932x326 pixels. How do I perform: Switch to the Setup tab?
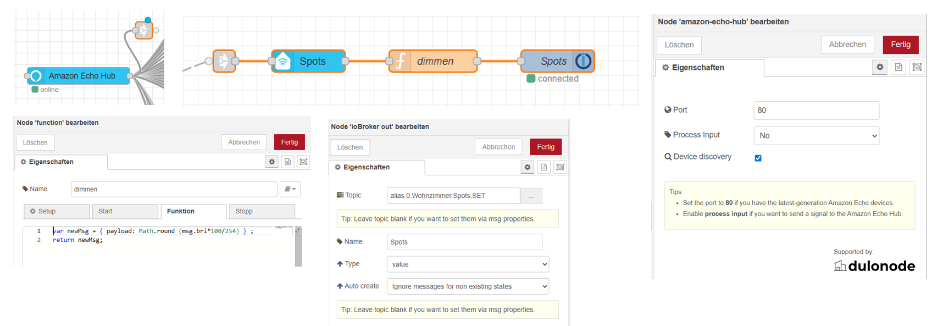(x=56, y=211)
